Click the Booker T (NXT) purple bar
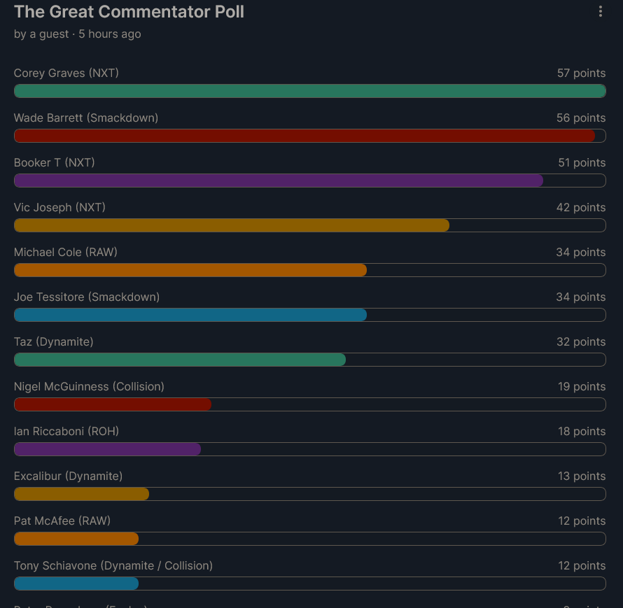 pos(279,181)
